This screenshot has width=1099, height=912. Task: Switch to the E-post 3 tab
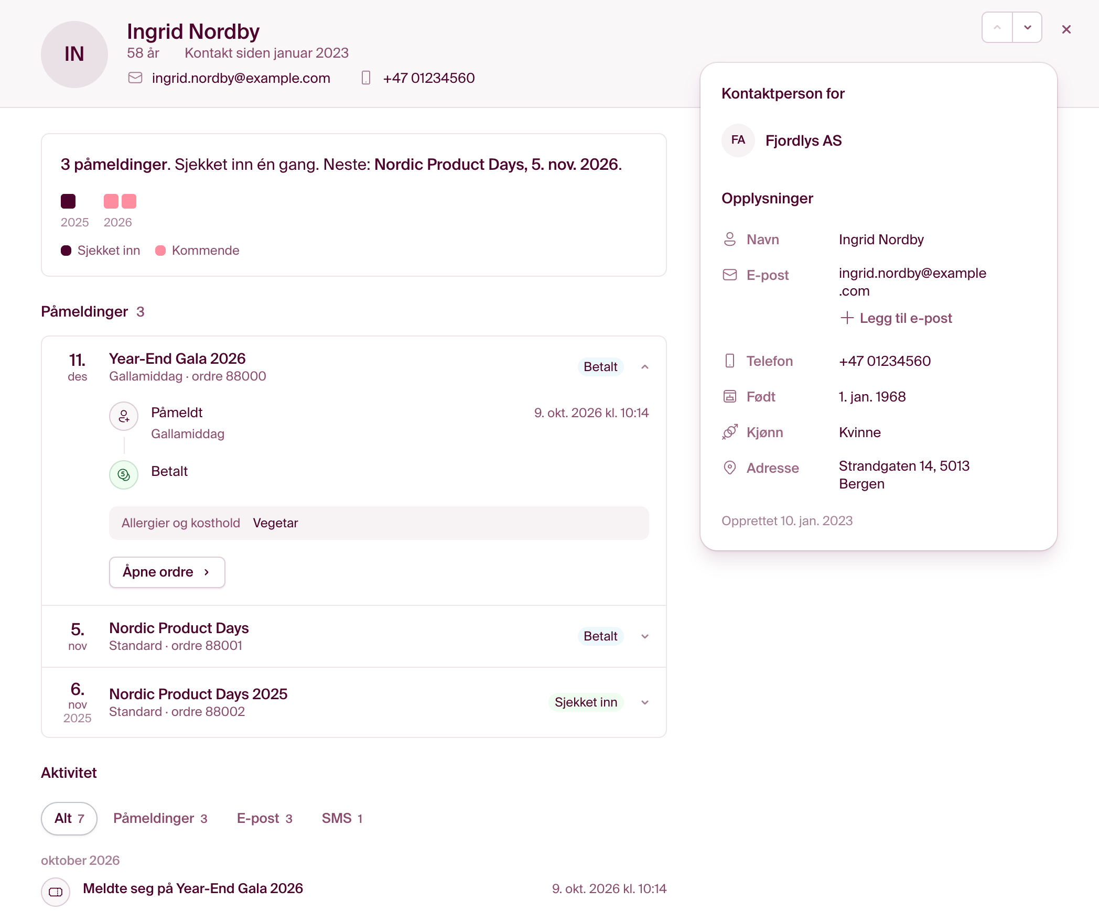tap(264, 818)
